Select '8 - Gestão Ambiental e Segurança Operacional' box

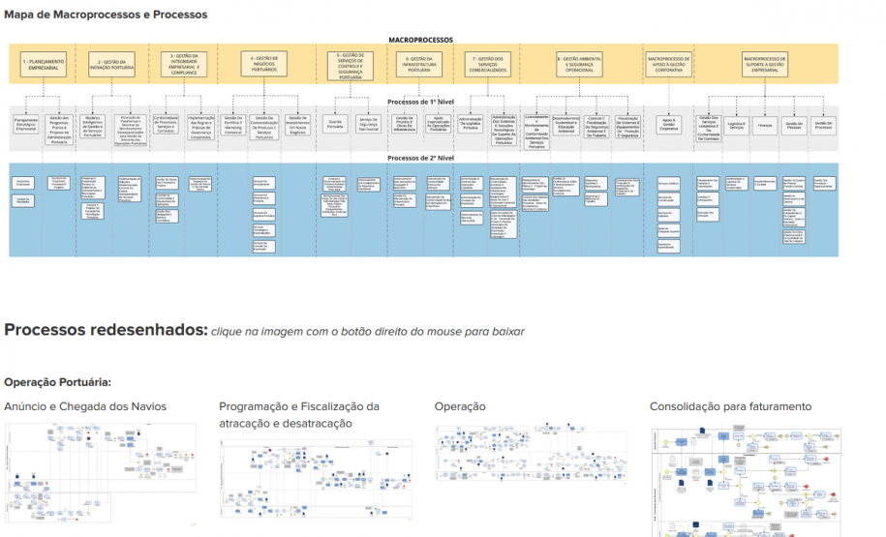click(x=582, y=64)
